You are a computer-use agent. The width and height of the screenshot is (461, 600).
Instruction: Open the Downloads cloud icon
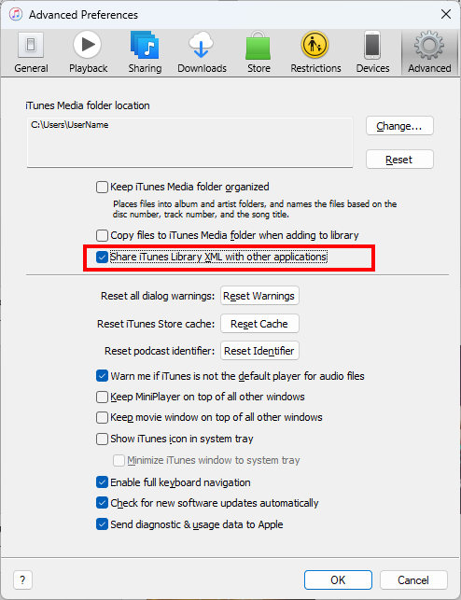(202, 45)
